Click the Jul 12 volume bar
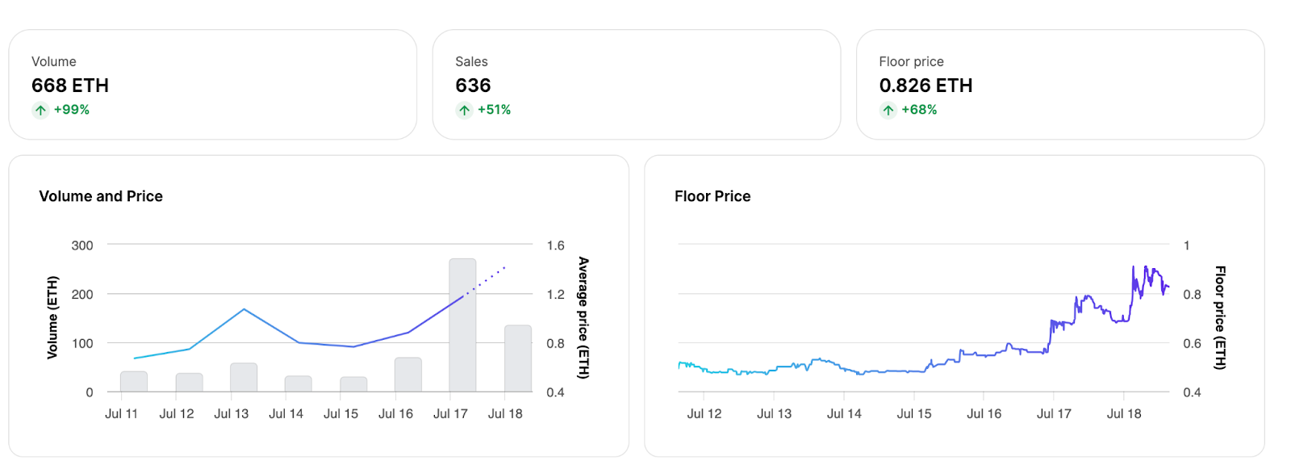This screenshot has width=1291, height=461. 189,383
